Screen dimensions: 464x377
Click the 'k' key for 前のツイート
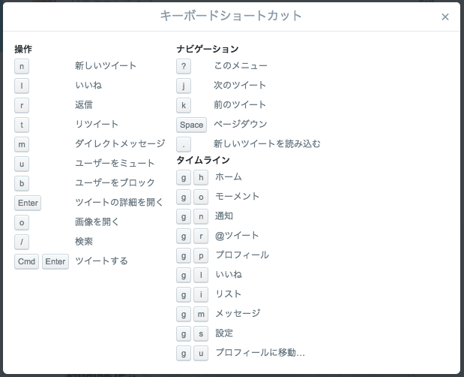[x=184, y=105]
